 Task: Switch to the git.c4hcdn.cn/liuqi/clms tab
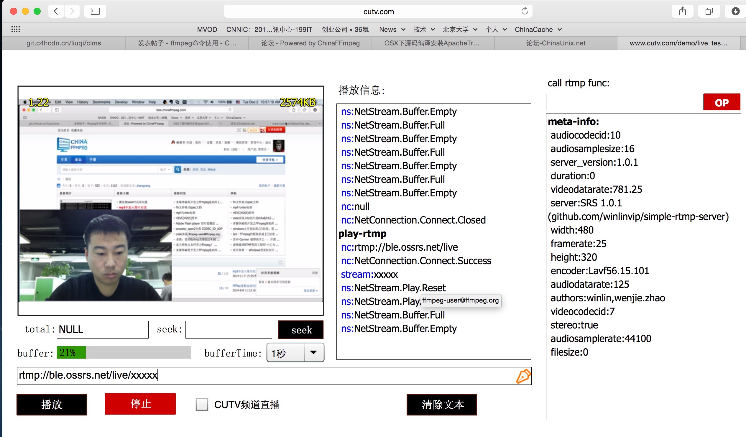64,43
